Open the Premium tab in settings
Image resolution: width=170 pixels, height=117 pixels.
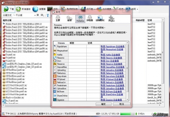coord(80,19)
